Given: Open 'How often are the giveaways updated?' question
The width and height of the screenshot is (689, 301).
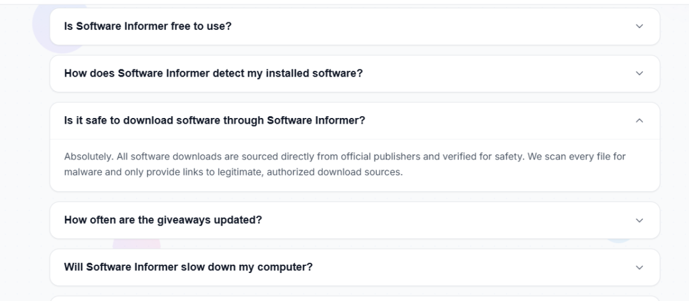Looking at the screenshot, I should pos(163,220).
